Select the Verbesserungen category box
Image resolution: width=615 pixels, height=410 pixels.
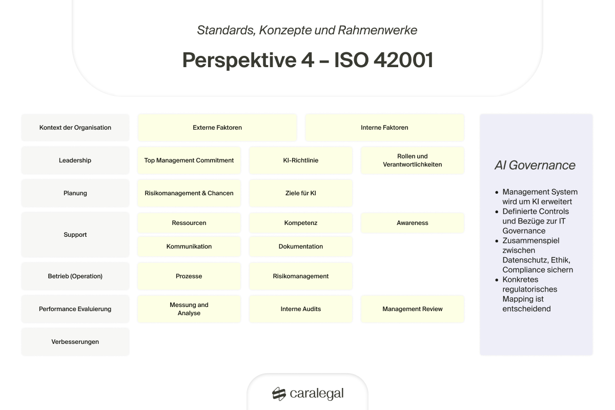click(x=75, y=342)
